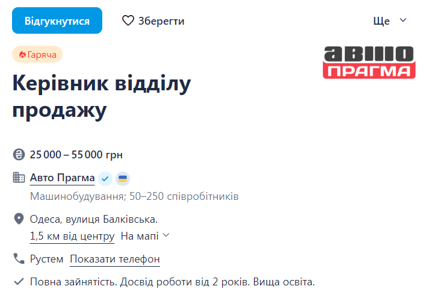Expand the На мапі map section
The height and width of the screenshot is (292, 432).
145,236
